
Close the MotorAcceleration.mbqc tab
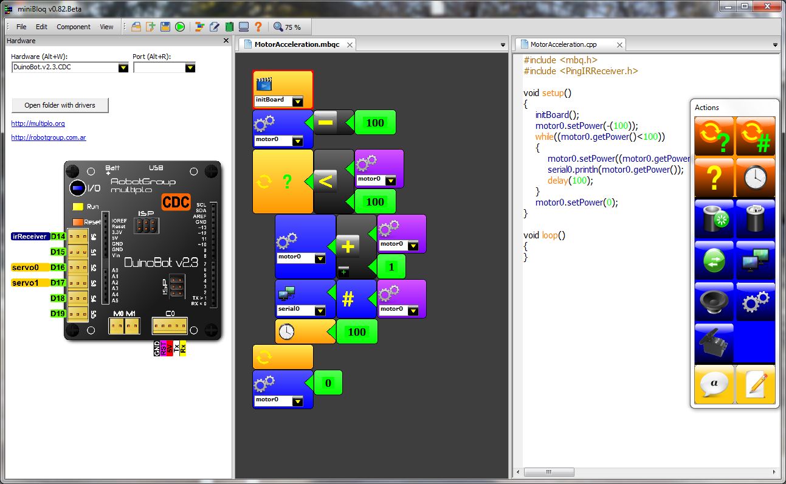click(x=350, y=44)
